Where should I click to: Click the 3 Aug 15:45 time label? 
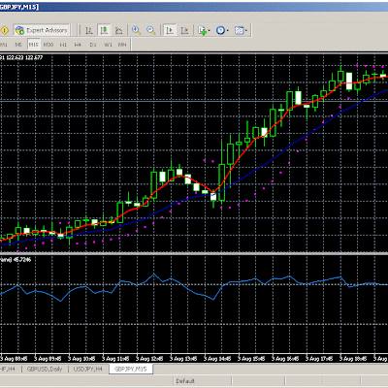[x=251, y=359]
